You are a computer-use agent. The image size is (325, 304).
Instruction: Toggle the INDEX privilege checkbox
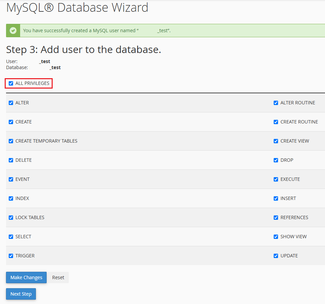coord(11,198)
